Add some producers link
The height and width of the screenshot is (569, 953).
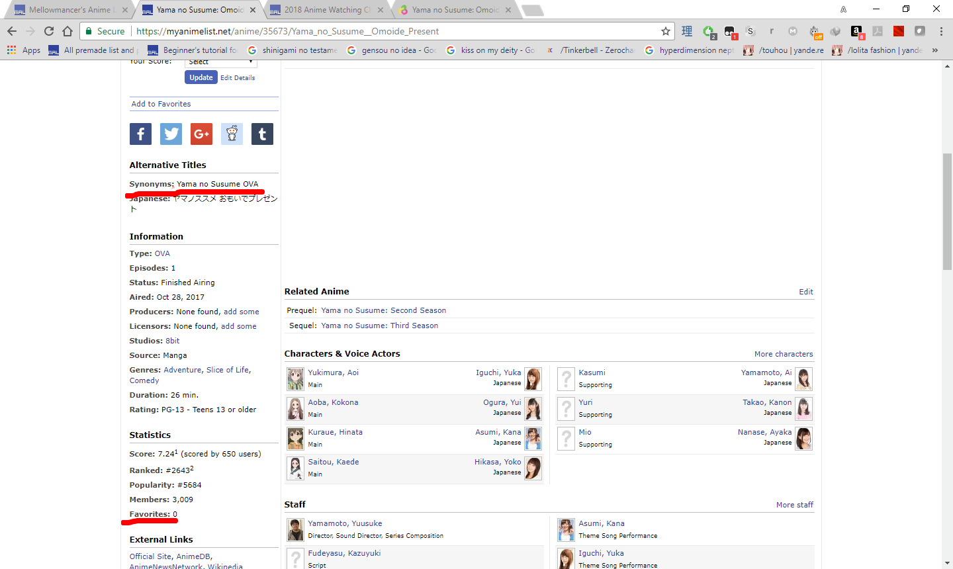(x=241, y=312)
